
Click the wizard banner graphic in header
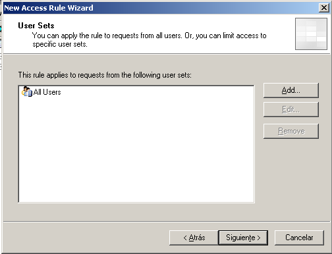coord(311,34)
